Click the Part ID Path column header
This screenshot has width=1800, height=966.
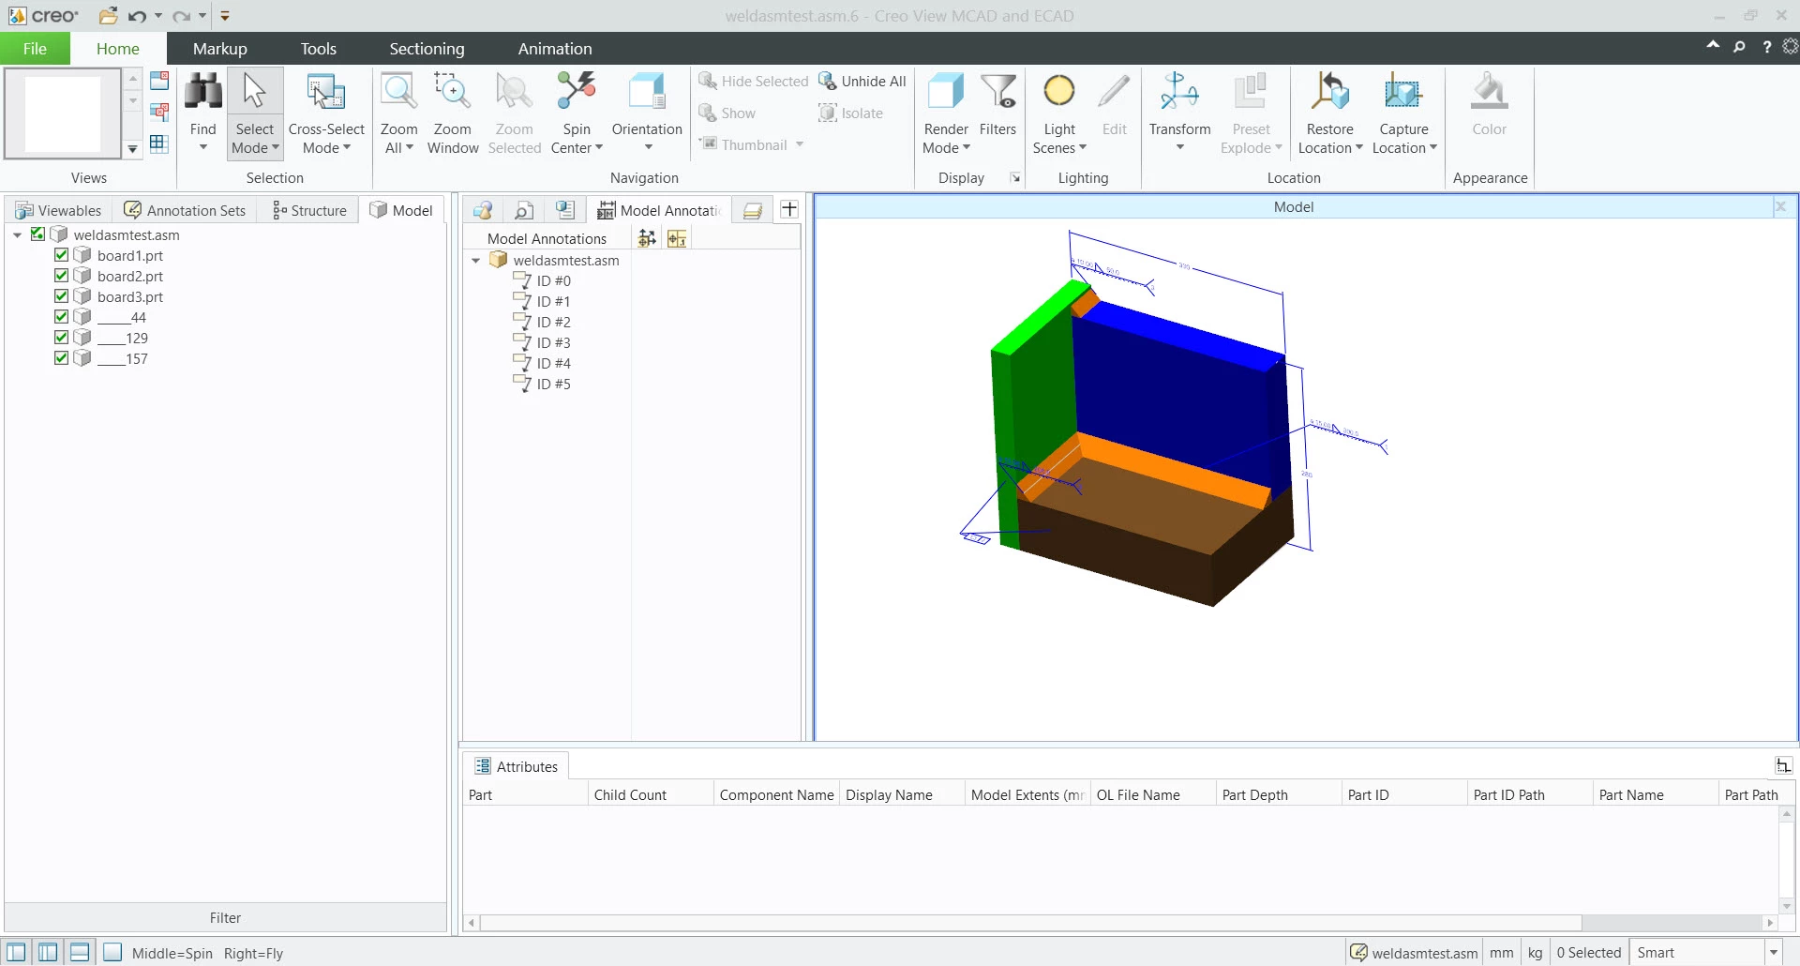point(1529,794)
